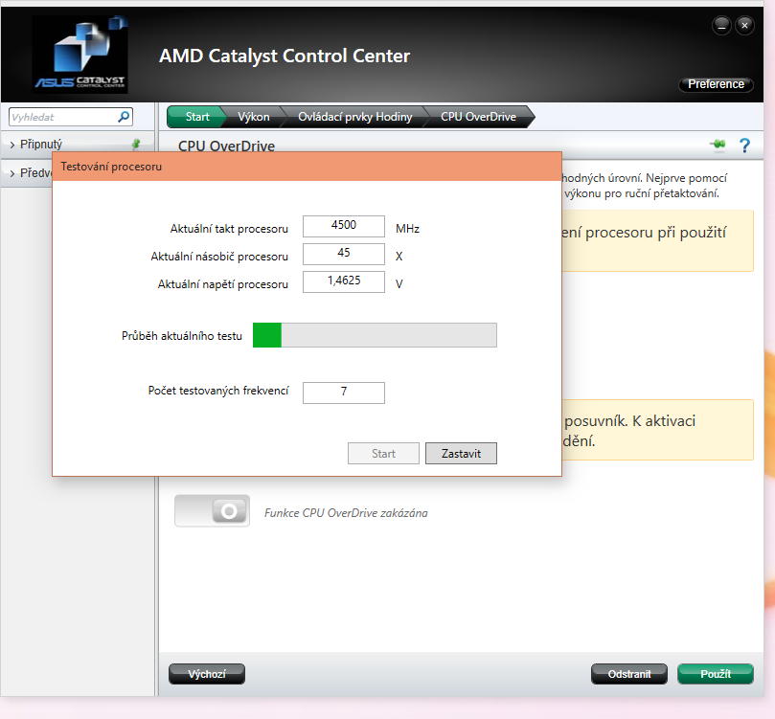This screenshot has height=719, width=775.
Task: Click the Testování procesoru dialog title
Action: (111, 167)
